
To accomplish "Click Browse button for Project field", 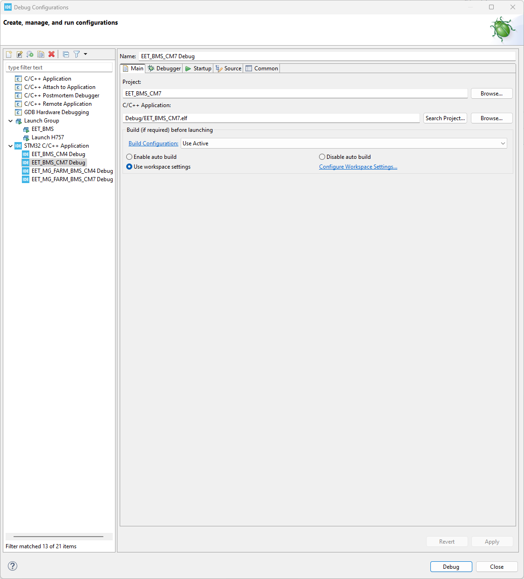I will click(x=491, y=94).
